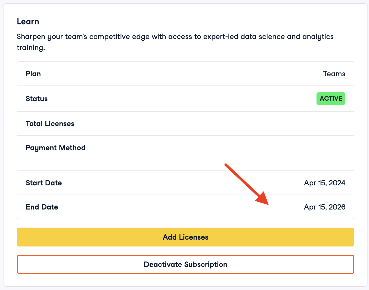Select the Apr 15, 2024 start date value
369x290 pixels.
(x=324, y=183)
